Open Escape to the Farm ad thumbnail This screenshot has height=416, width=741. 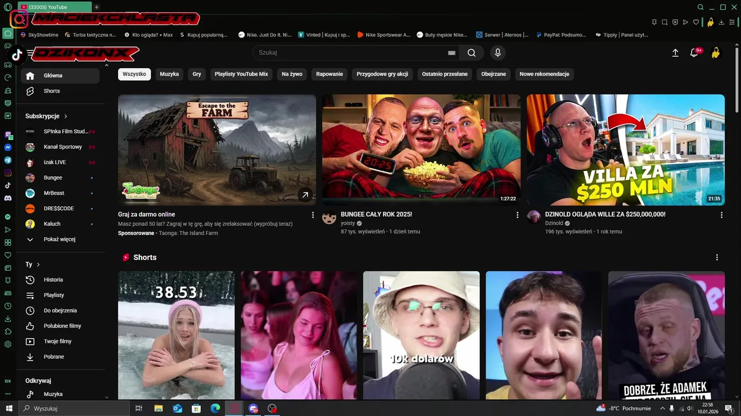pos(217,150)
